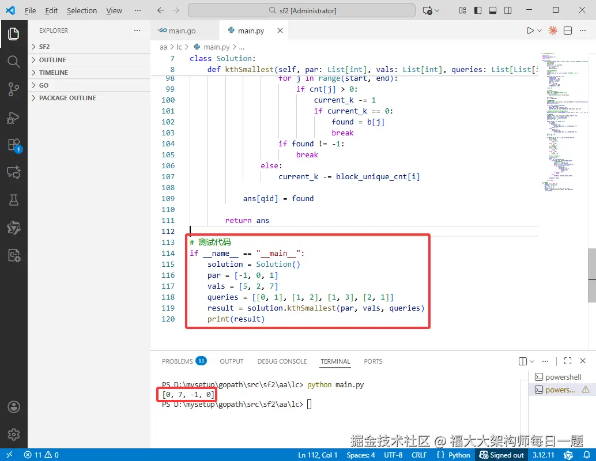
Task: Open the Accounts menu icon
Action: 14,407
